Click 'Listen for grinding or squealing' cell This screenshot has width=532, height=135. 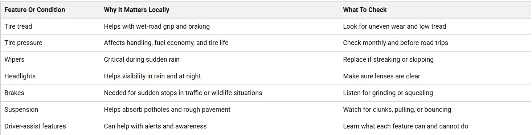388,93
